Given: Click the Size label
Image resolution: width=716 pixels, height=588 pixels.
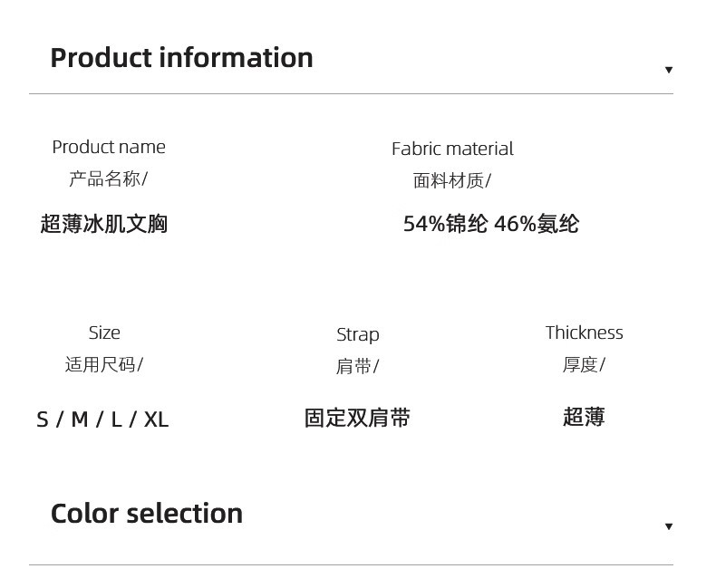Looking at the screenshot, I should click(x=104, y=333).
